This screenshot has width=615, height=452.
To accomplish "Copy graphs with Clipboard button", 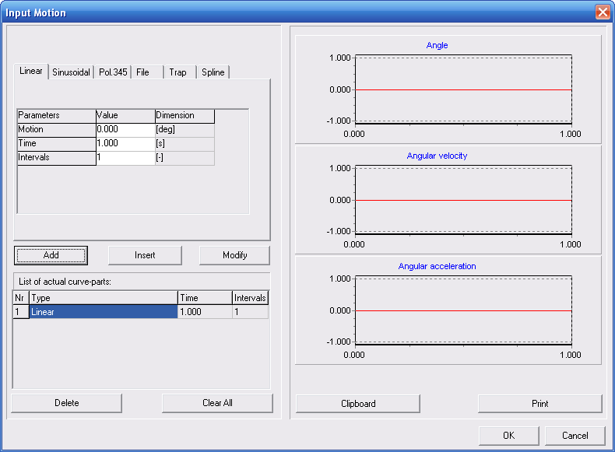I will pos(358,404).
